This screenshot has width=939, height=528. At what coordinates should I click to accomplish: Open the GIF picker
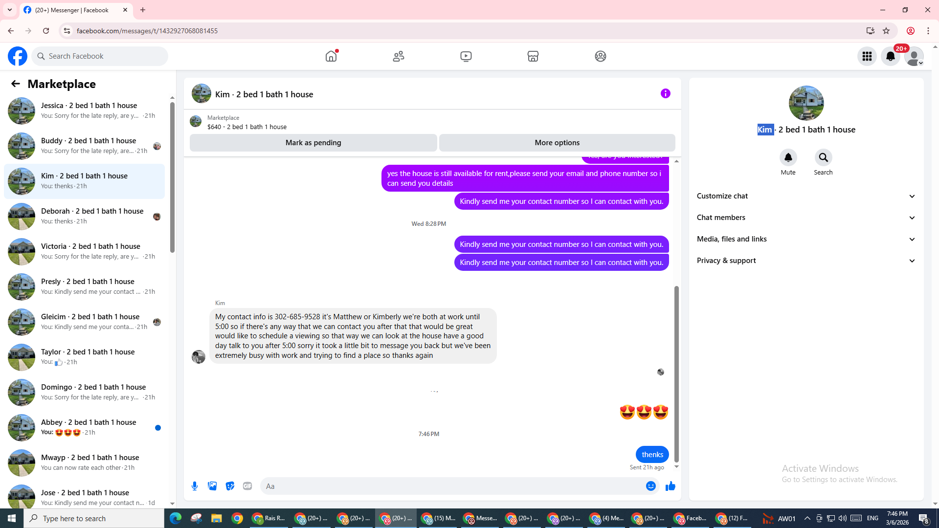click(247, 486)
